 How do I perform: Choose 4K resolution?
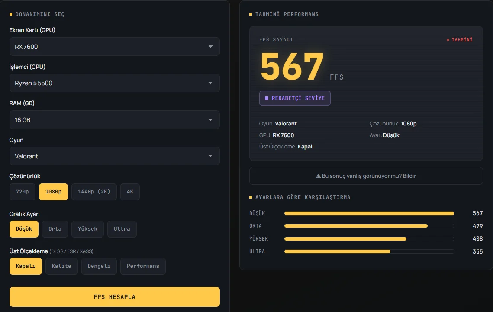coord(130,192)
